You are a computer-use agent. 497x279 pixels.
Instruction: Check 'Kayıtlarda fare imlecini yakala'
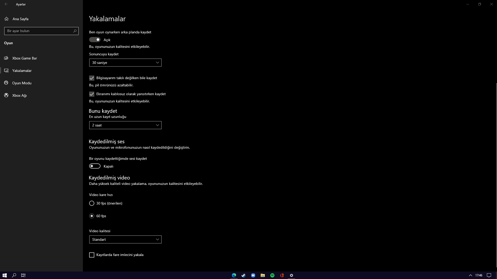click(x=92, y=255)
